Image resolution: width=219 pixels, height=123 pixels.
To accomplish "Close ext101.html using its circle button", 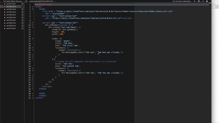I will (23, 4).
